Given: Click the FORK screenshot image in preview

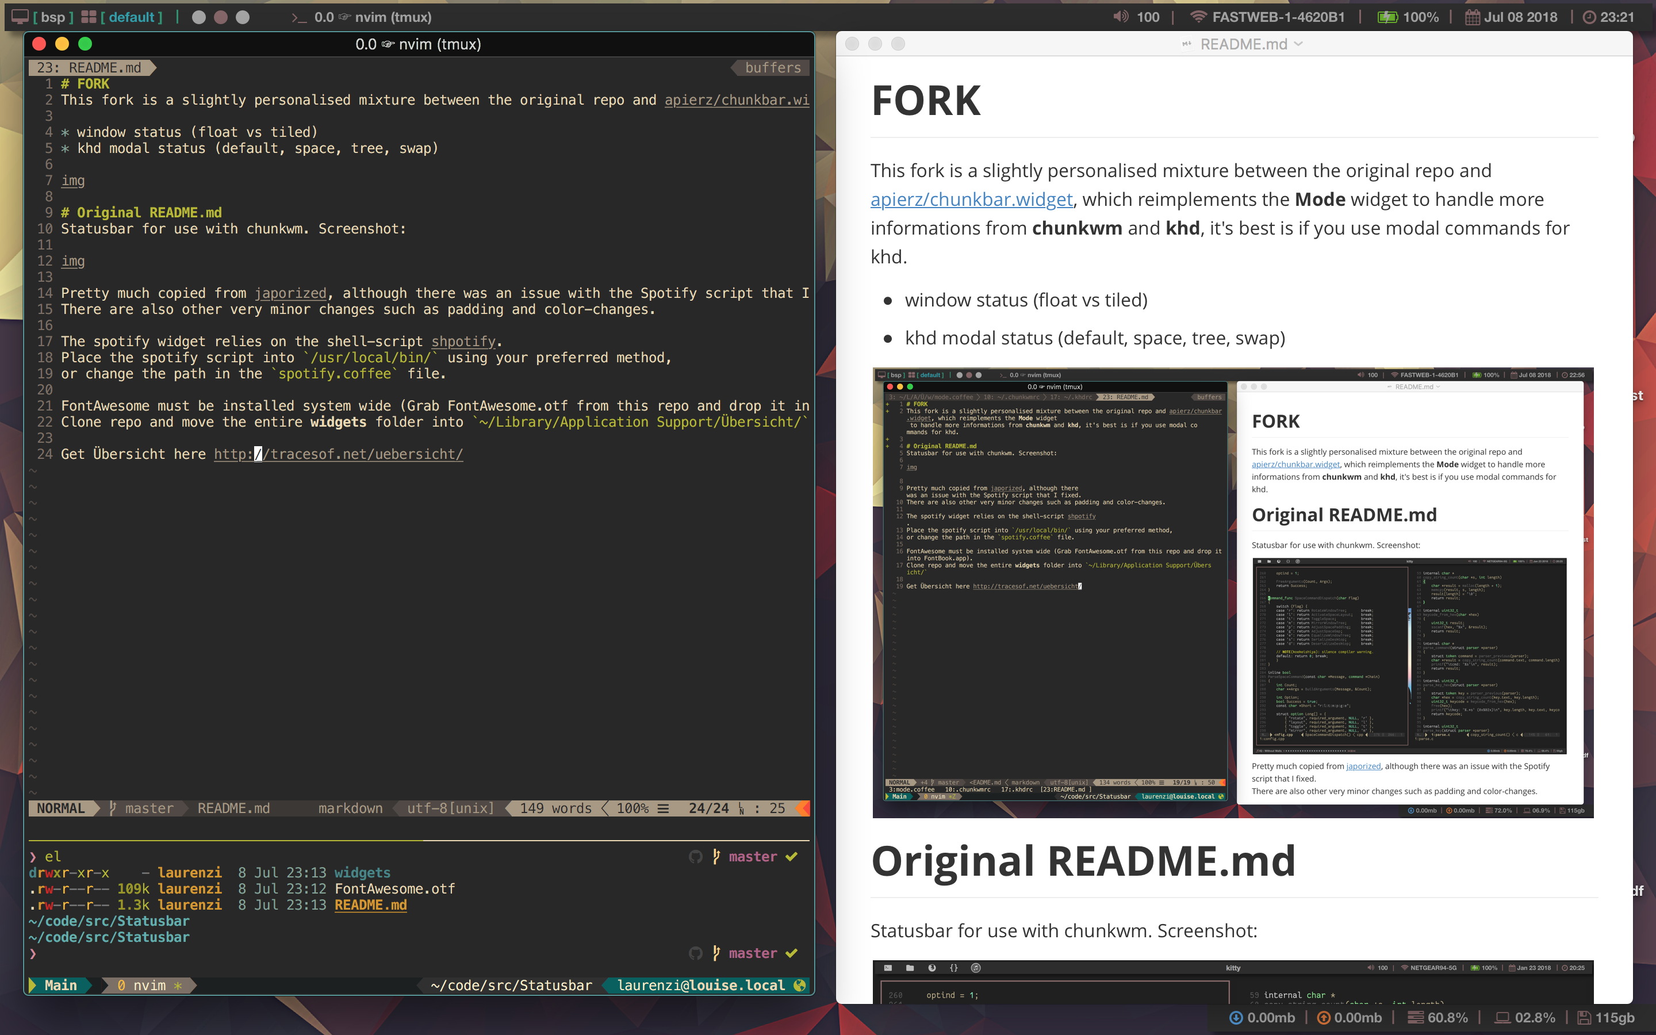Looking at the screenshot, I should click(1232, 592).
